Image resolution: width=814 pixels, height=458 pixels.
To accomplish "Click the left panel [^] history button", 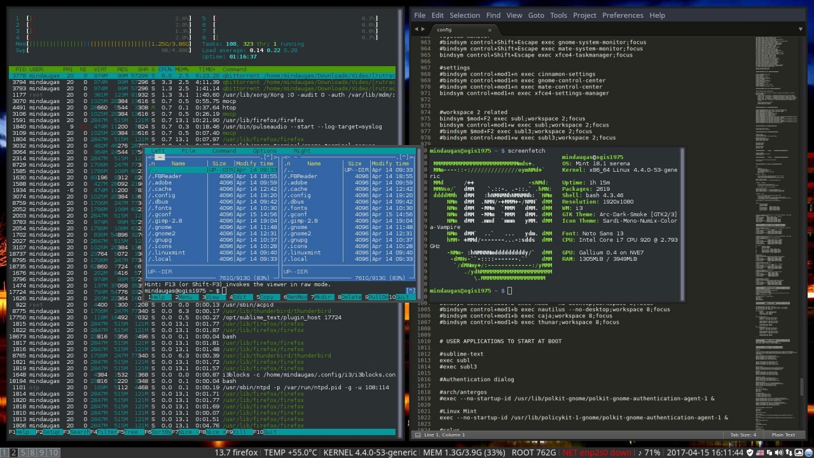I will point(269,157).
